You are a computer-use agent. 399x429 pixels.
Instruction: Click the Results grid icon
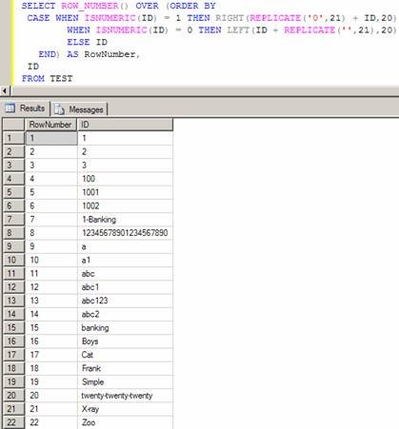pos(10,108)
